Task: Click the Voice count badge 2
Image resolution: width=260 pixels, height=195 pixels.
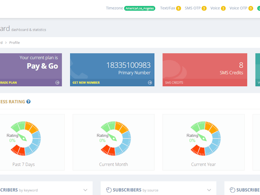Action: 223,8
